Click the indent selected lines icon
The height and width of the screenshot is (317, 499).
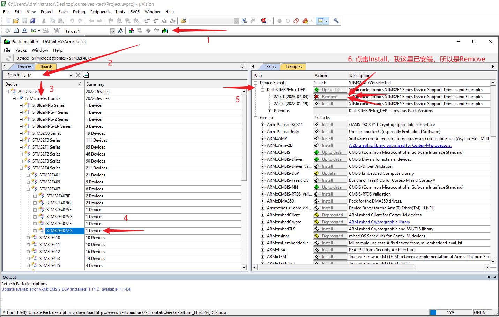[147, 21]
